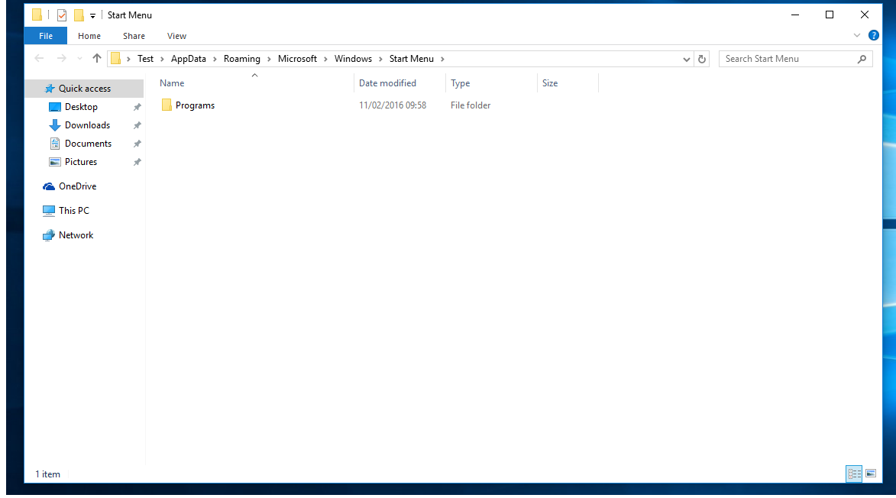896x498 pixels.
Task: Switch to the Share ribbon tab
Action: point(134,36)
